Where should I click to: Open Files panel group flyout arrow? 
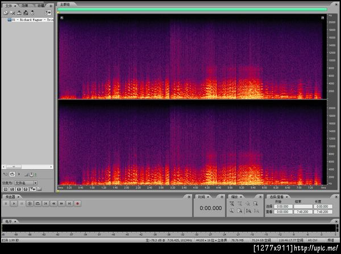click(51, 6)
